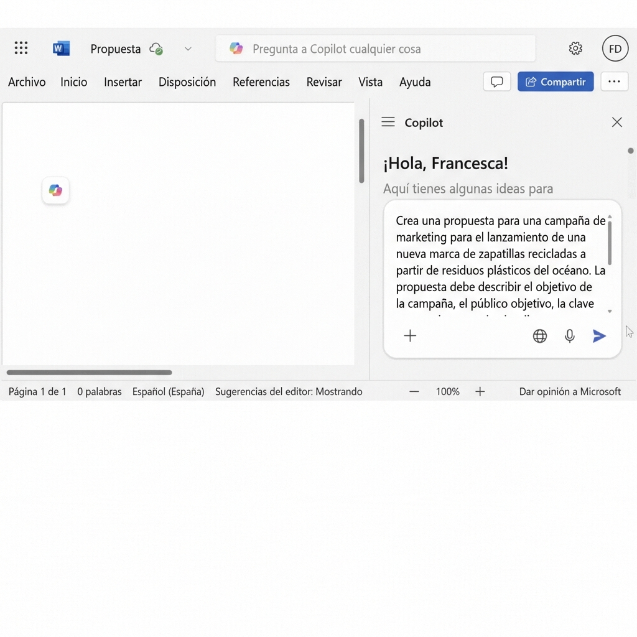
Task: Open comments with the speech bubble icon
Action: pyautogui.click(x=496, y=81)
